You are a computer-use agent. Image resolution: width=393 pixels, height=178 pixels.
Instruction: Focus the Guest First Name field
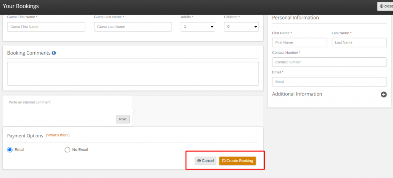tap(46, 27)
